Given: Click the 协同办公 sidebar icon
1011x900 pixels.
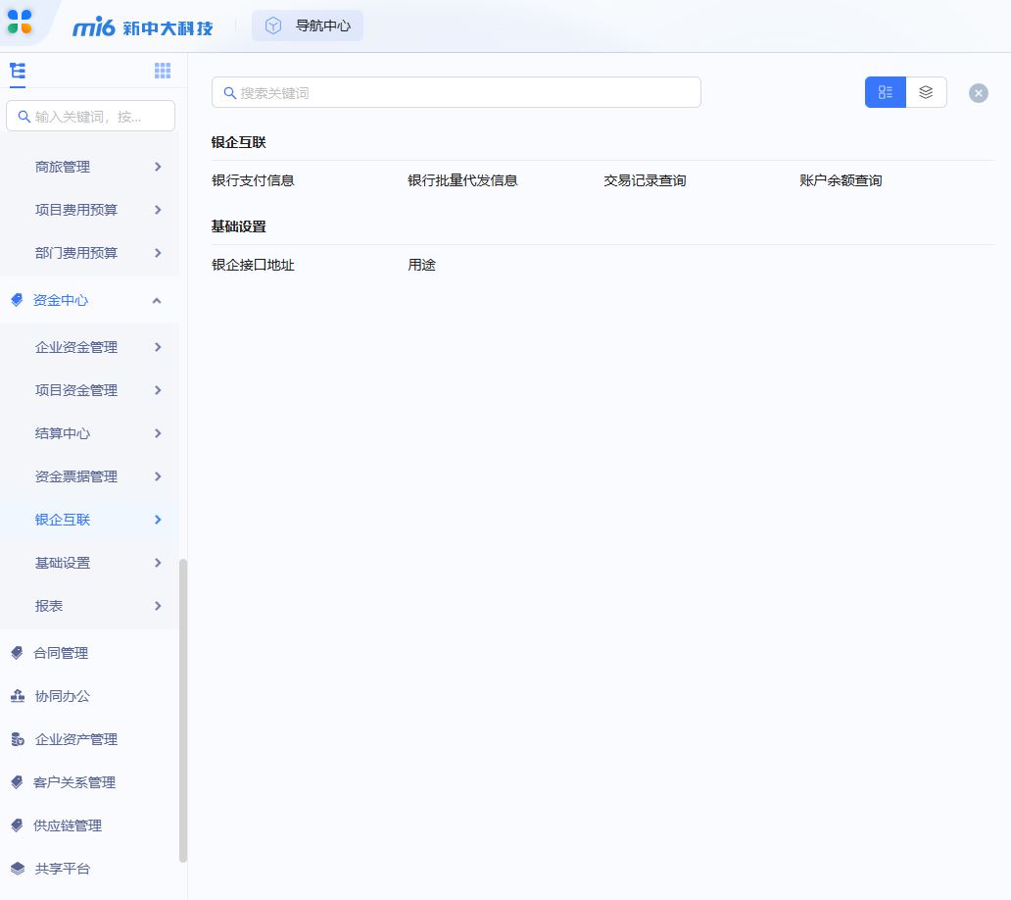Looking at the screenshot, I should tap(17, 696).
